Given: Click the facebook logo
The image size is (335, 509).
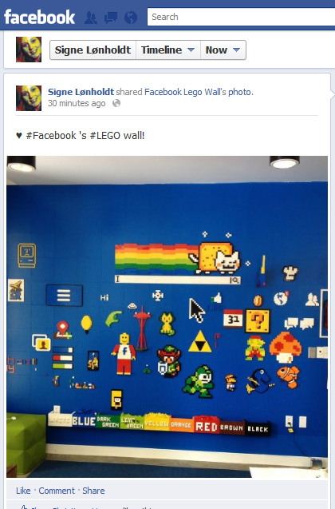Looking at the screenshot, I should (40, 17).
